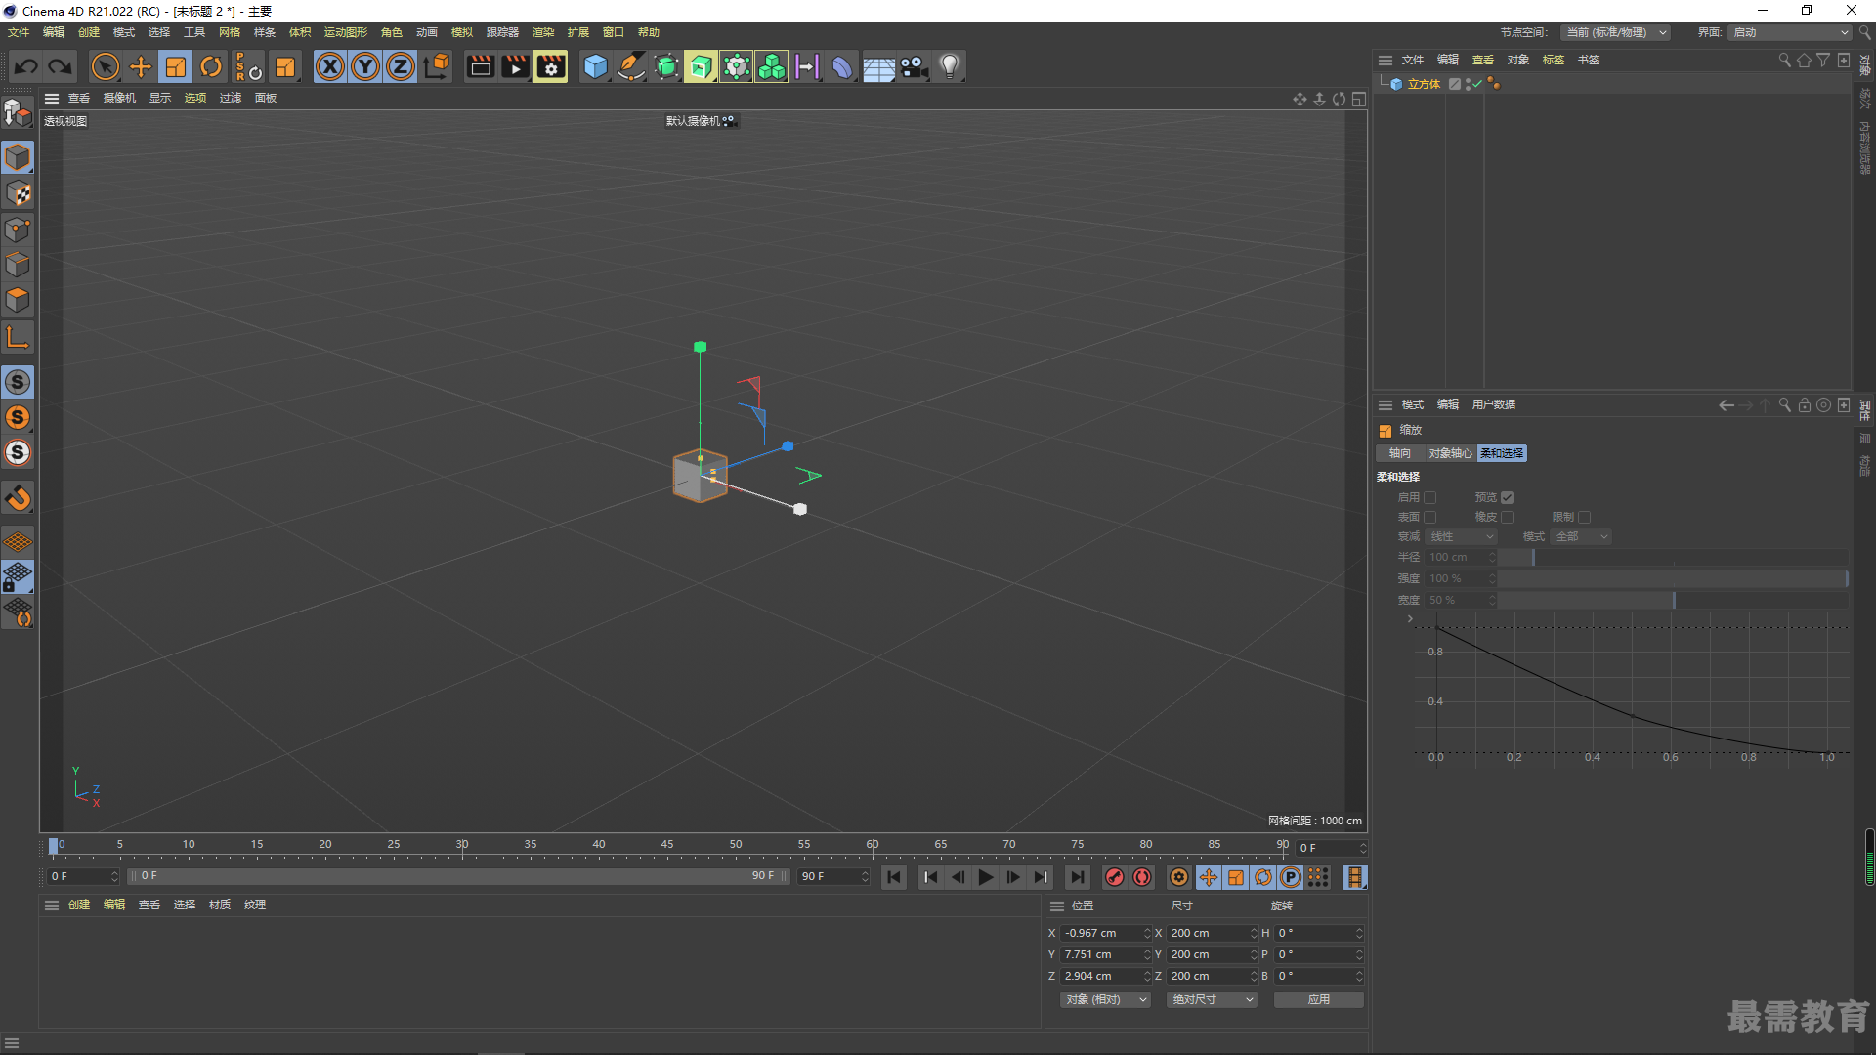Open the 运动图形 menu
The height and width of the screenshot is (1055, 1876).
click(x=346, y=32)
